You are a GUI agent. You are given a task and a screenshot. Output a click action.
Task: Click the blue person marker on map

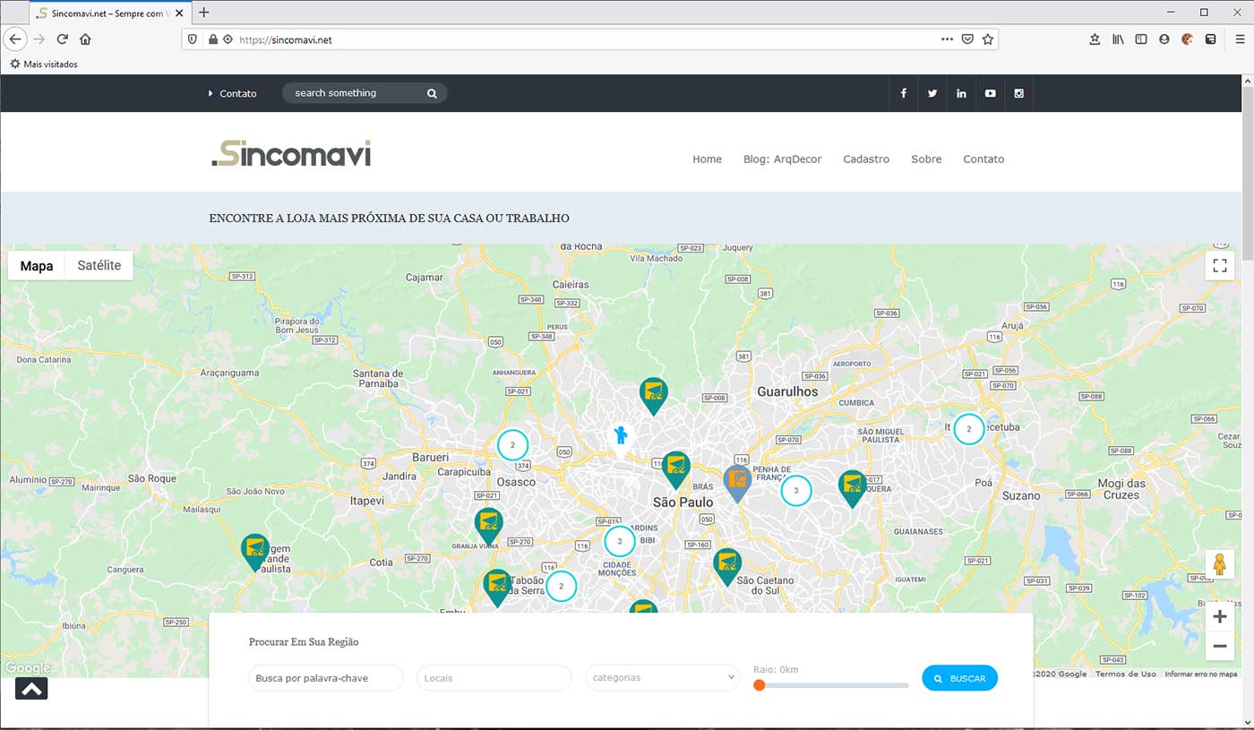(x=621, y=438)
